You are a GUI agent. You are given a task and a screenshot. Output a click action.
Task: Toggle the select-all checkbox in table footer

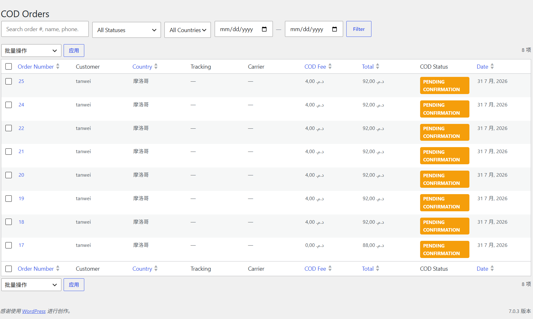click(x=9, y=269)
